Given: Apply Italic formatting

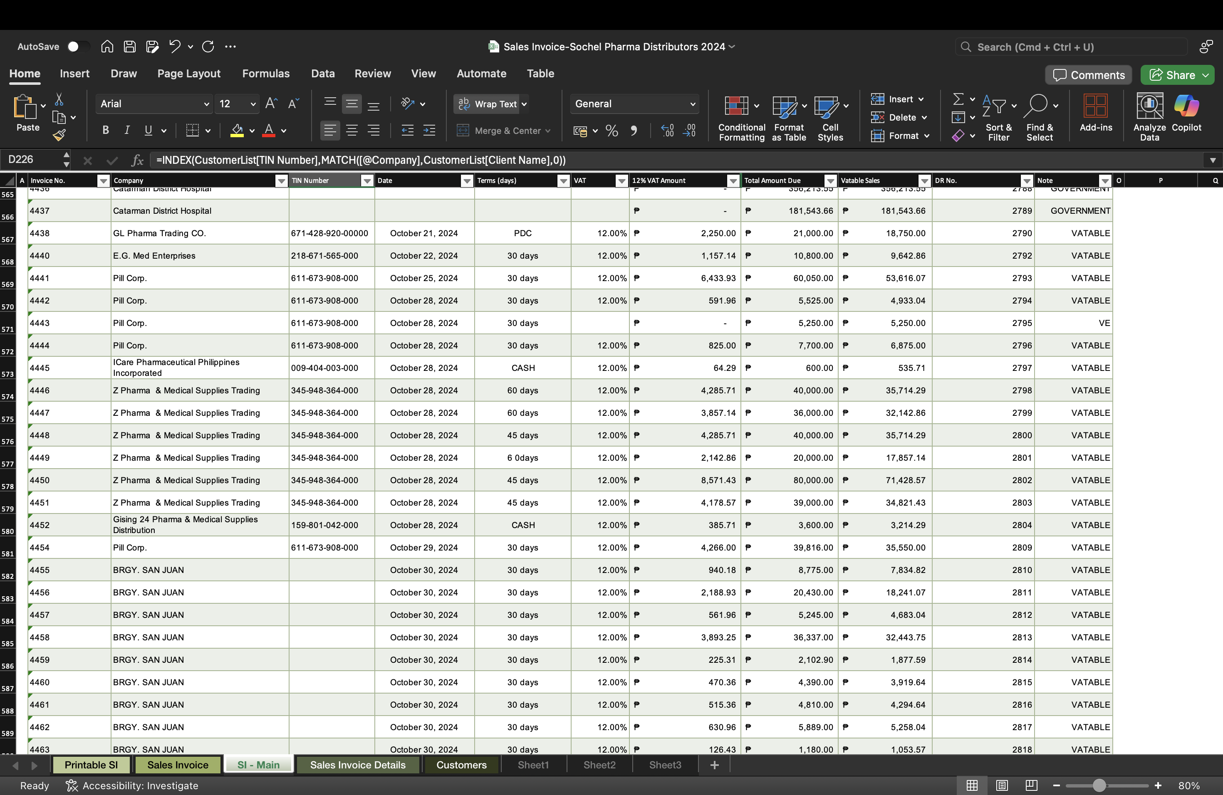Looking at the screenshot, I should [126, 131].
